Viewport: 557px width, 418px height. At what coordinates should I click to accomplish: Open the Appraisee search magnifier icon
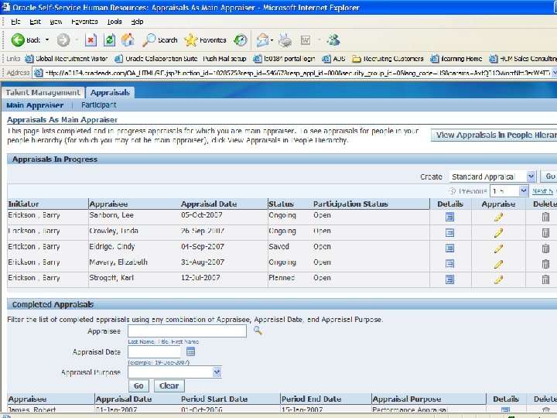click(x=258, y=331)
